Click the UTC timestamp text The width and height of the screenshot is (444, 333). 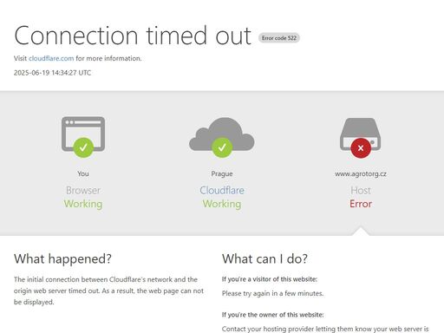tap(52, 73)
